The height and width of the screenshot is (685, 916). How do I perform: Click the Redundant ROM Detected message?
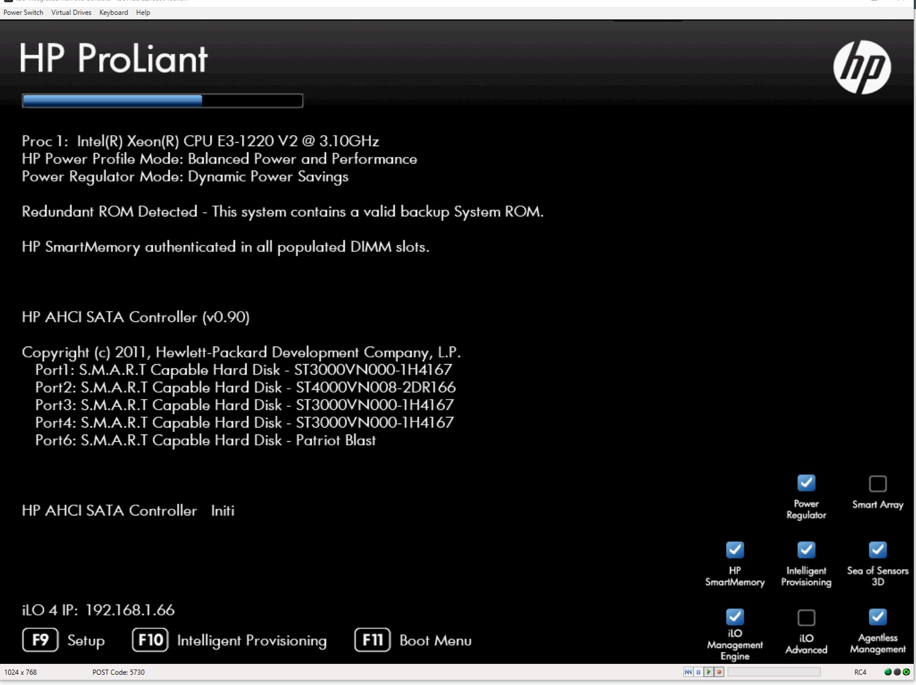[x=283, y=212]
